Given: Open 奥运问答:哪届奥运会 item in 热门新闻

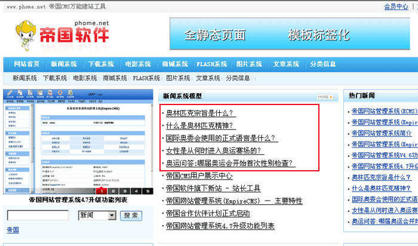Looking at the screenshot, I should click(385, 222).
